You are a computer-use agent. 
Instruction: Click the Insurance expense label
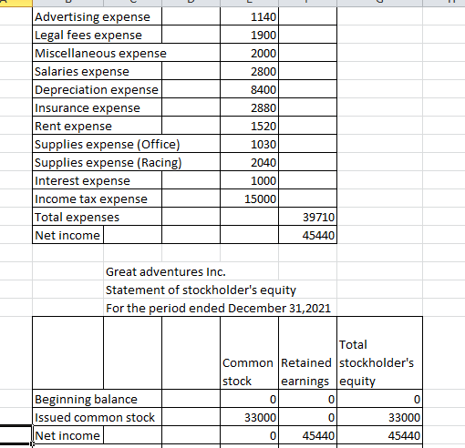[88, 107]
